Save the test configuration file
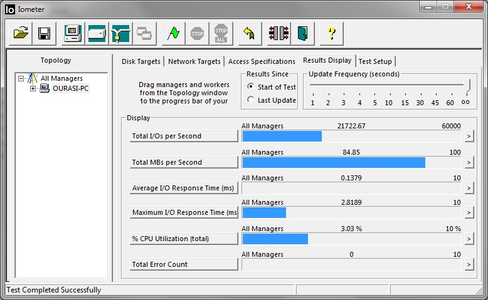 (44, 33)
